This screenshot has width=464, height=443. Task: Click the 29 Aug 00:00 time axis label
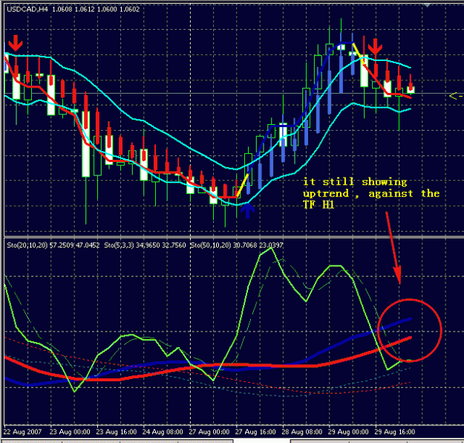click(x=348, y=432)
